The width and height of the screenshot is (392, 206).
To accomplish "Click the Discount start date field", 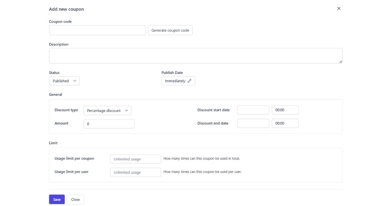I will 253,110.
